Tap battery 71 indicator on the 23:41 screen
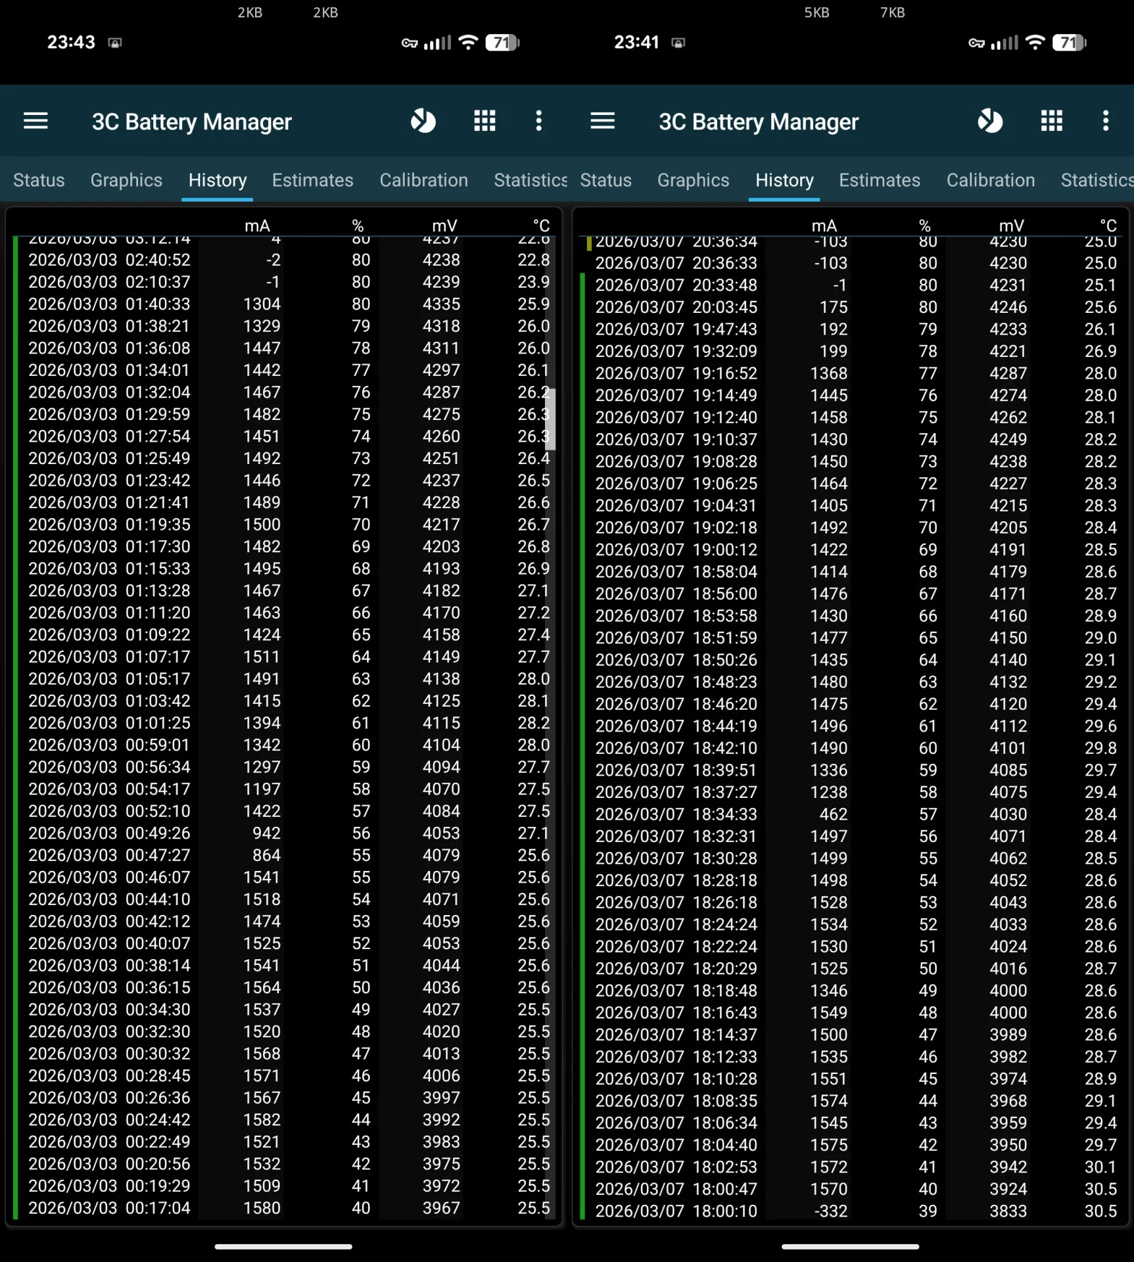Screen dimensions: 1134x1262 coord(1068,43)
